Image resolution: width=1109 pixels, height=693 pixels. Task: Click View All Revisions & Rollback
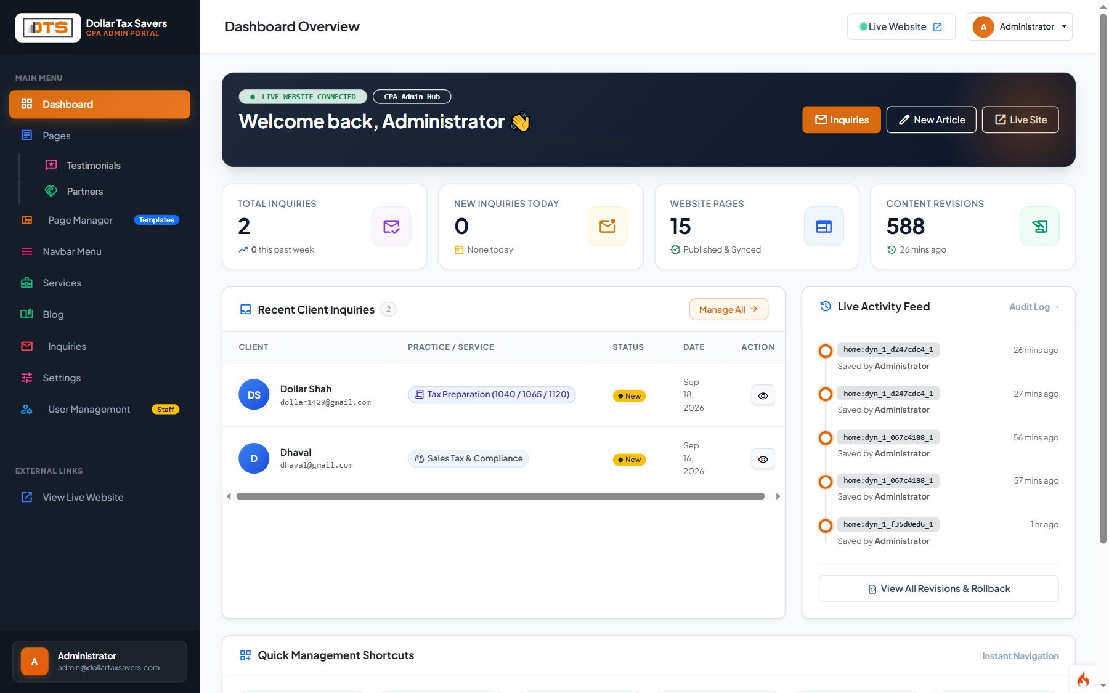(938, 588)
